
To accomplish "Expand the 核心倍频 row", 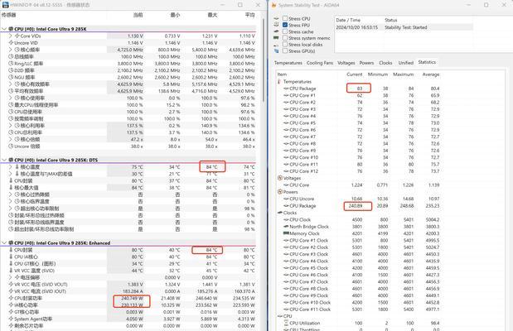I will pyautogui.click(x=11, y=139).
